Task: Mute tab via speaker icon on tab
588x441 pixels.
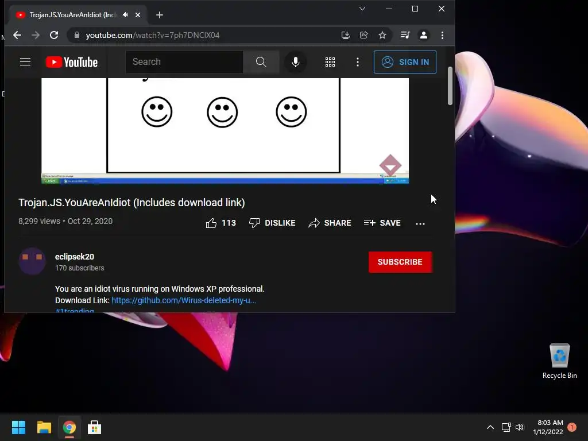Action: point(125,15)
